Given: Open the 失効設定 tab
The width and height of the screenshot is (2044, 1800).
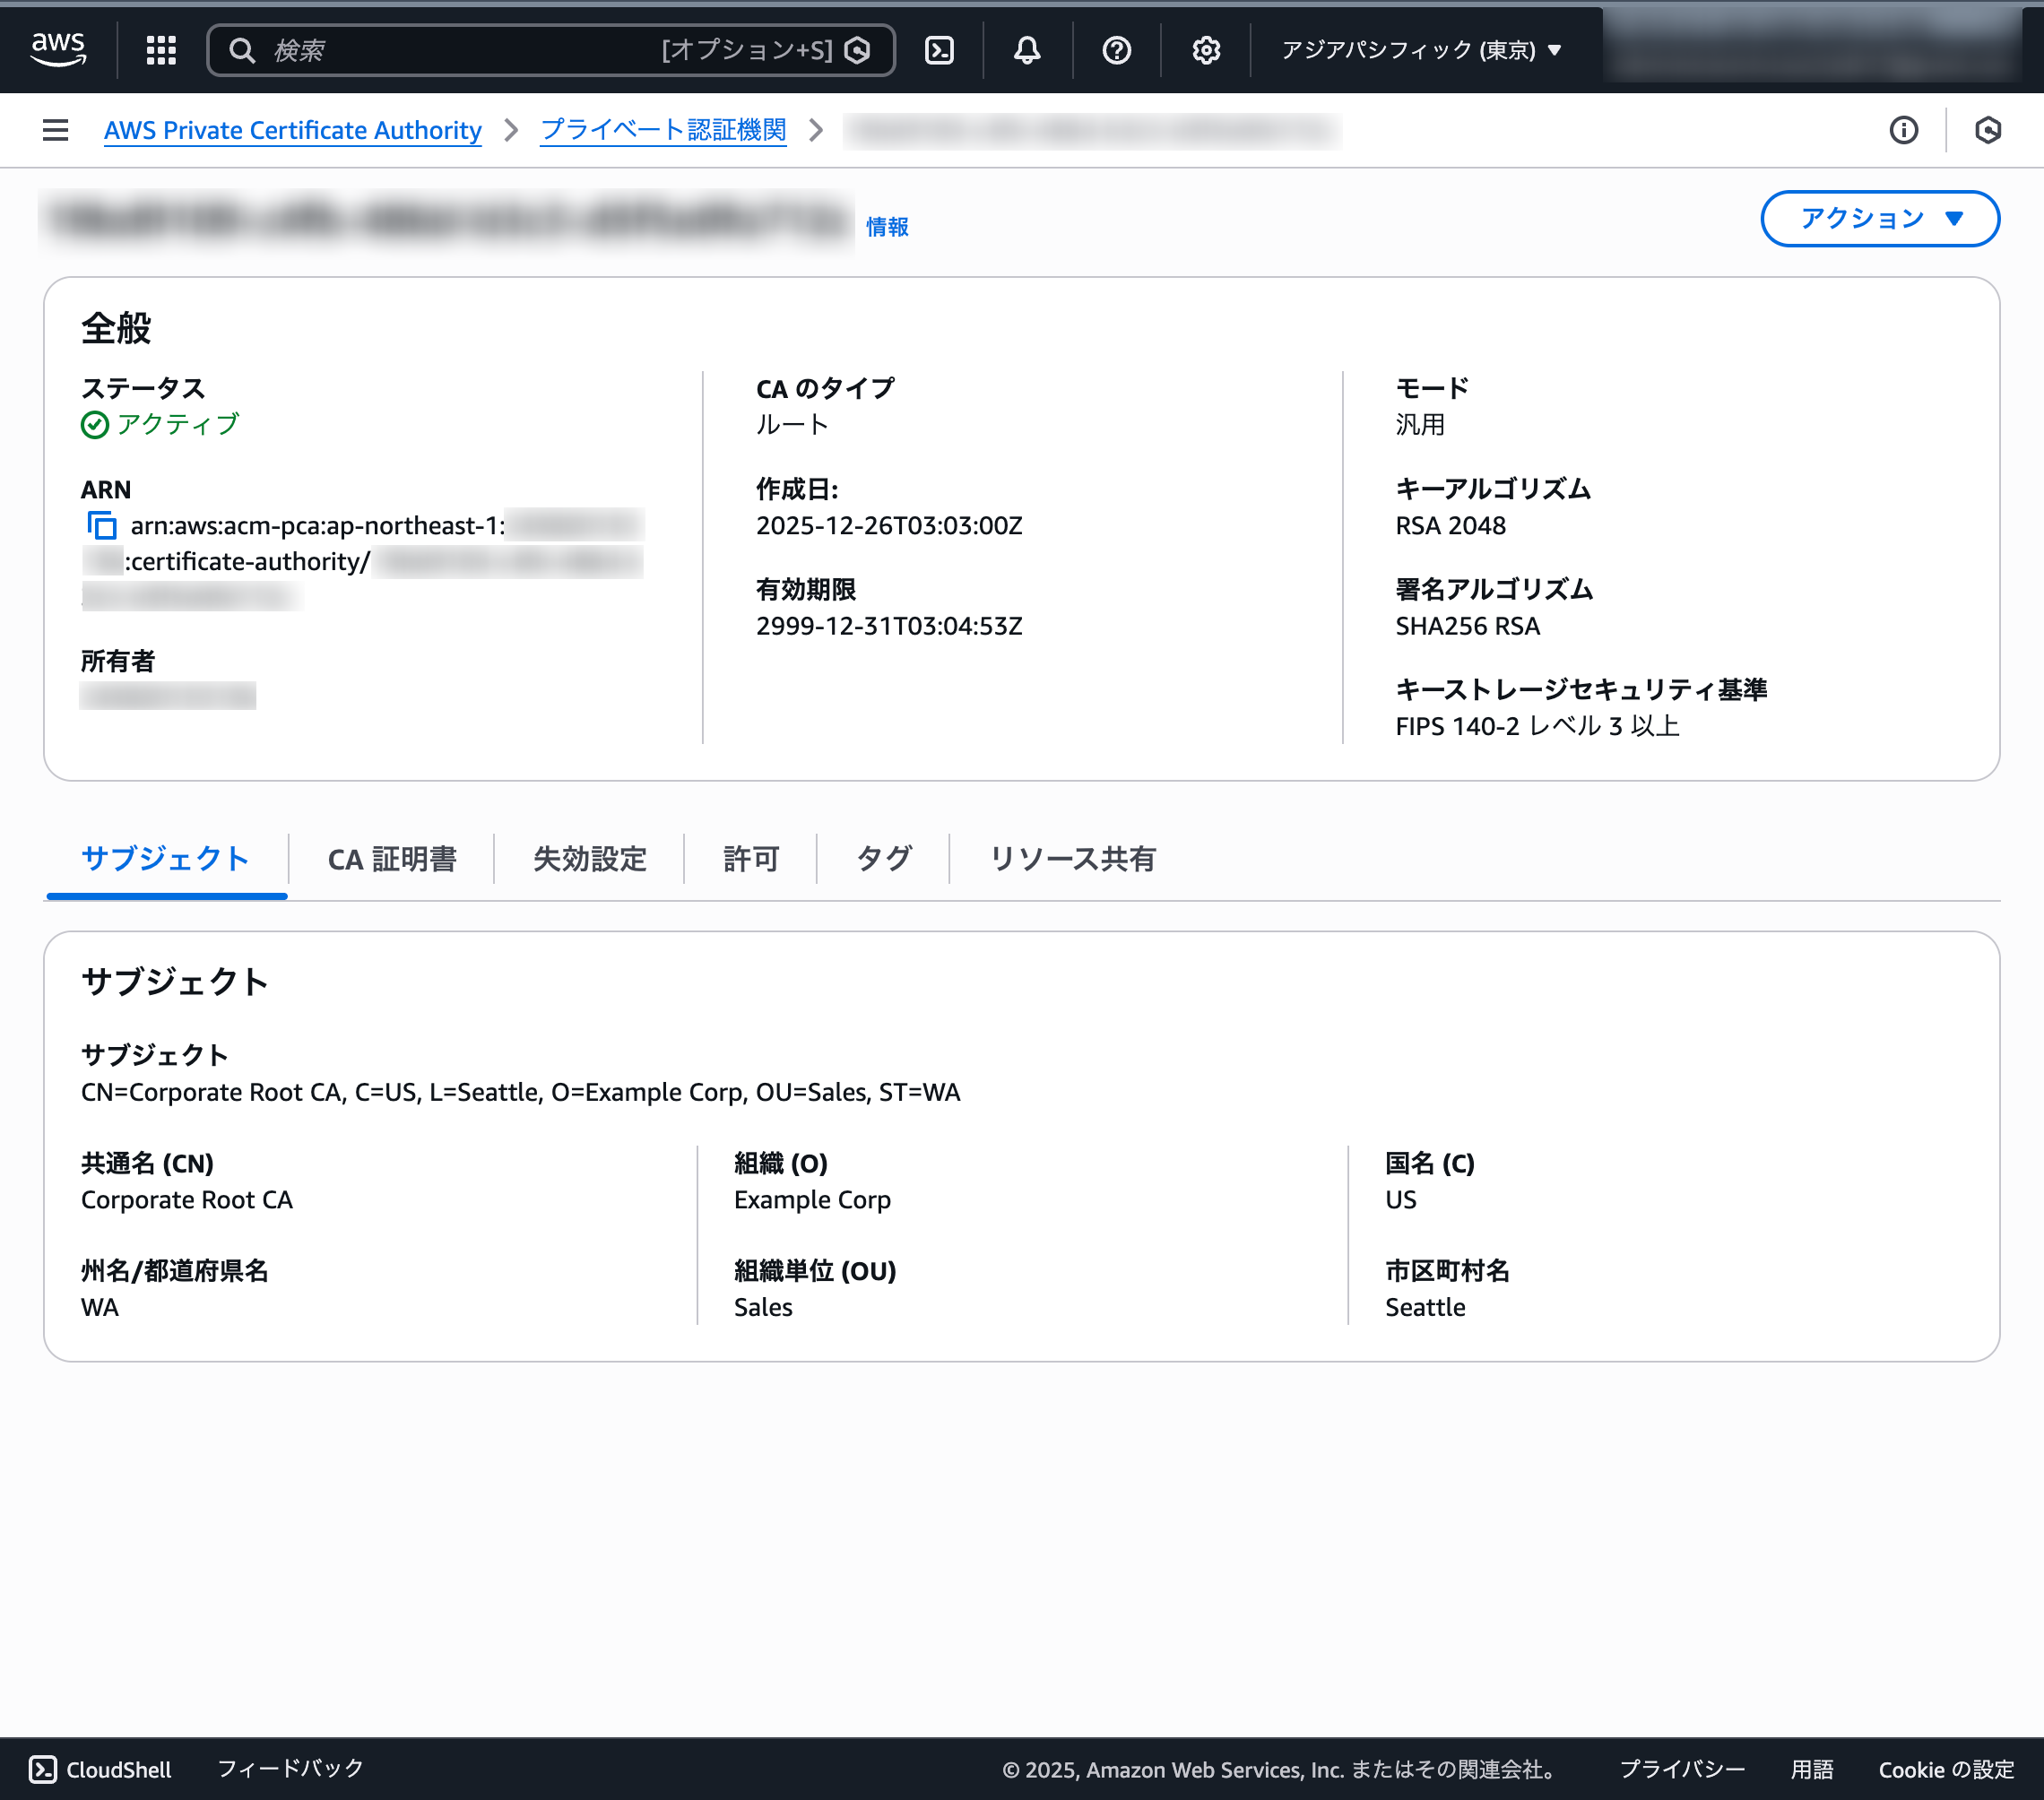Looking at the screenshot, I should coord(588,858).
